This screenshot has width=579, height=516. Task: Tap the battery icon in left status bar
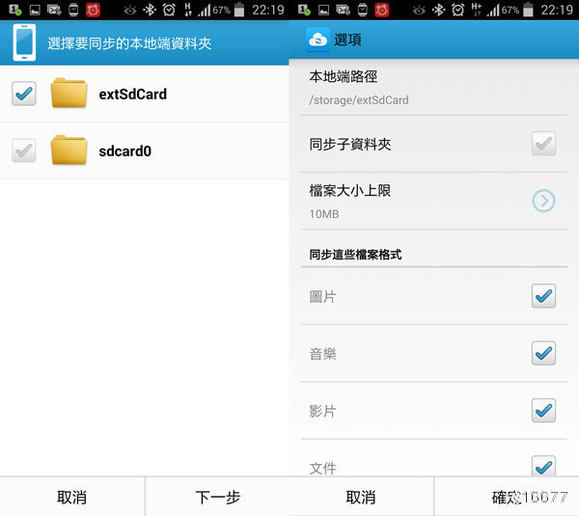point(239,10)
